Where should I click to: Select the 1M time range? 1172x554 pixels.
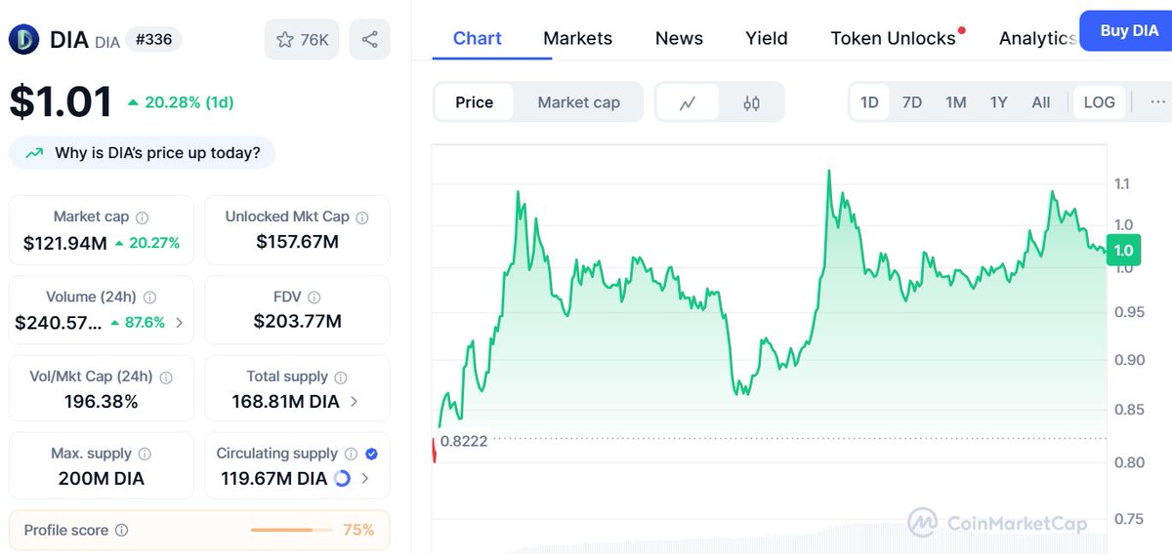(956, 102)
